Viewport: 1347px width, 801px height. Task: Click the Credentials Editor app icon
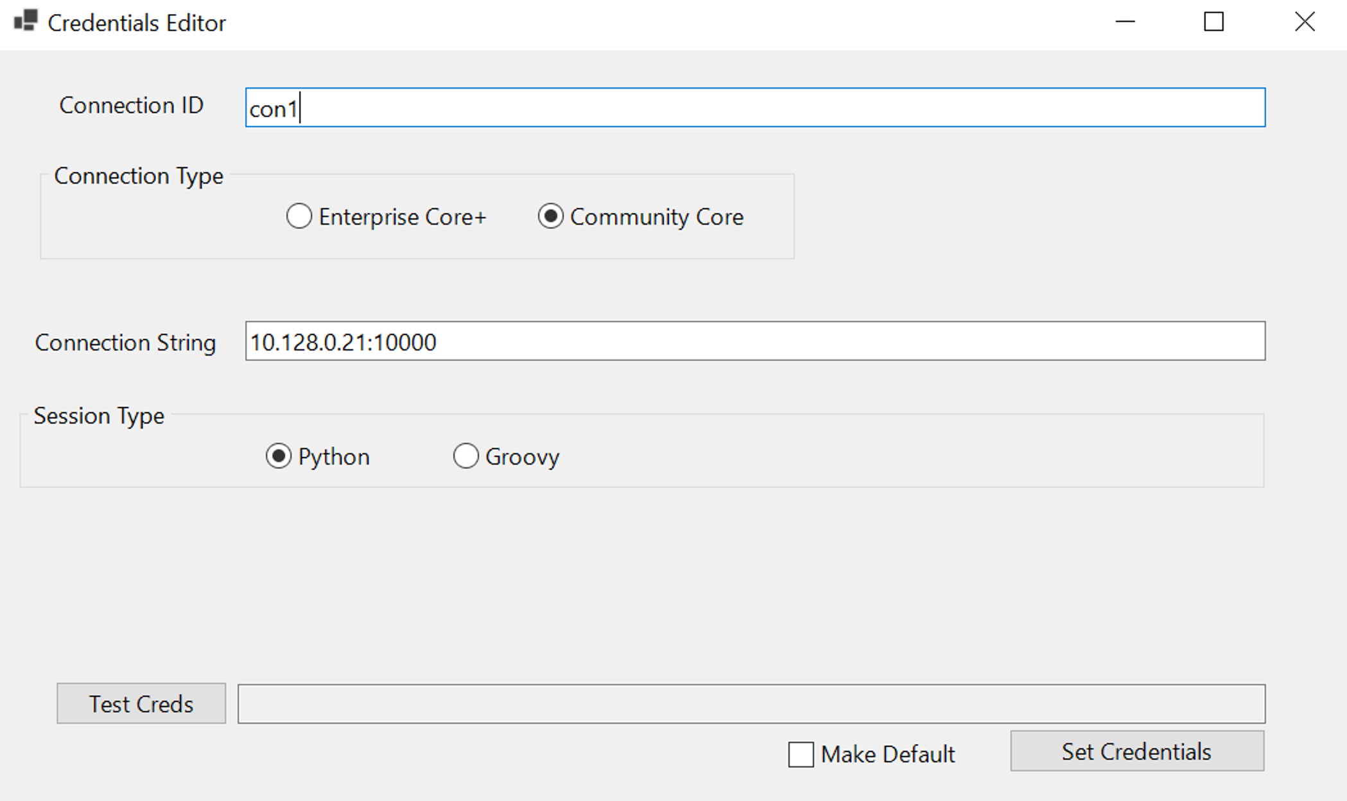(x=26, y=21)
